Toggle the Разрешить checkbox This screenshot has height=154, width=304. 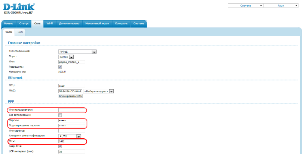click(x=60, y=67)
